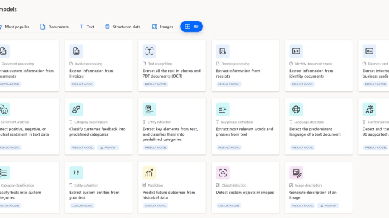Viewport: 389px width, 218px height.
Task: Click the Image description icon
Action: click(x=296, y=173)
